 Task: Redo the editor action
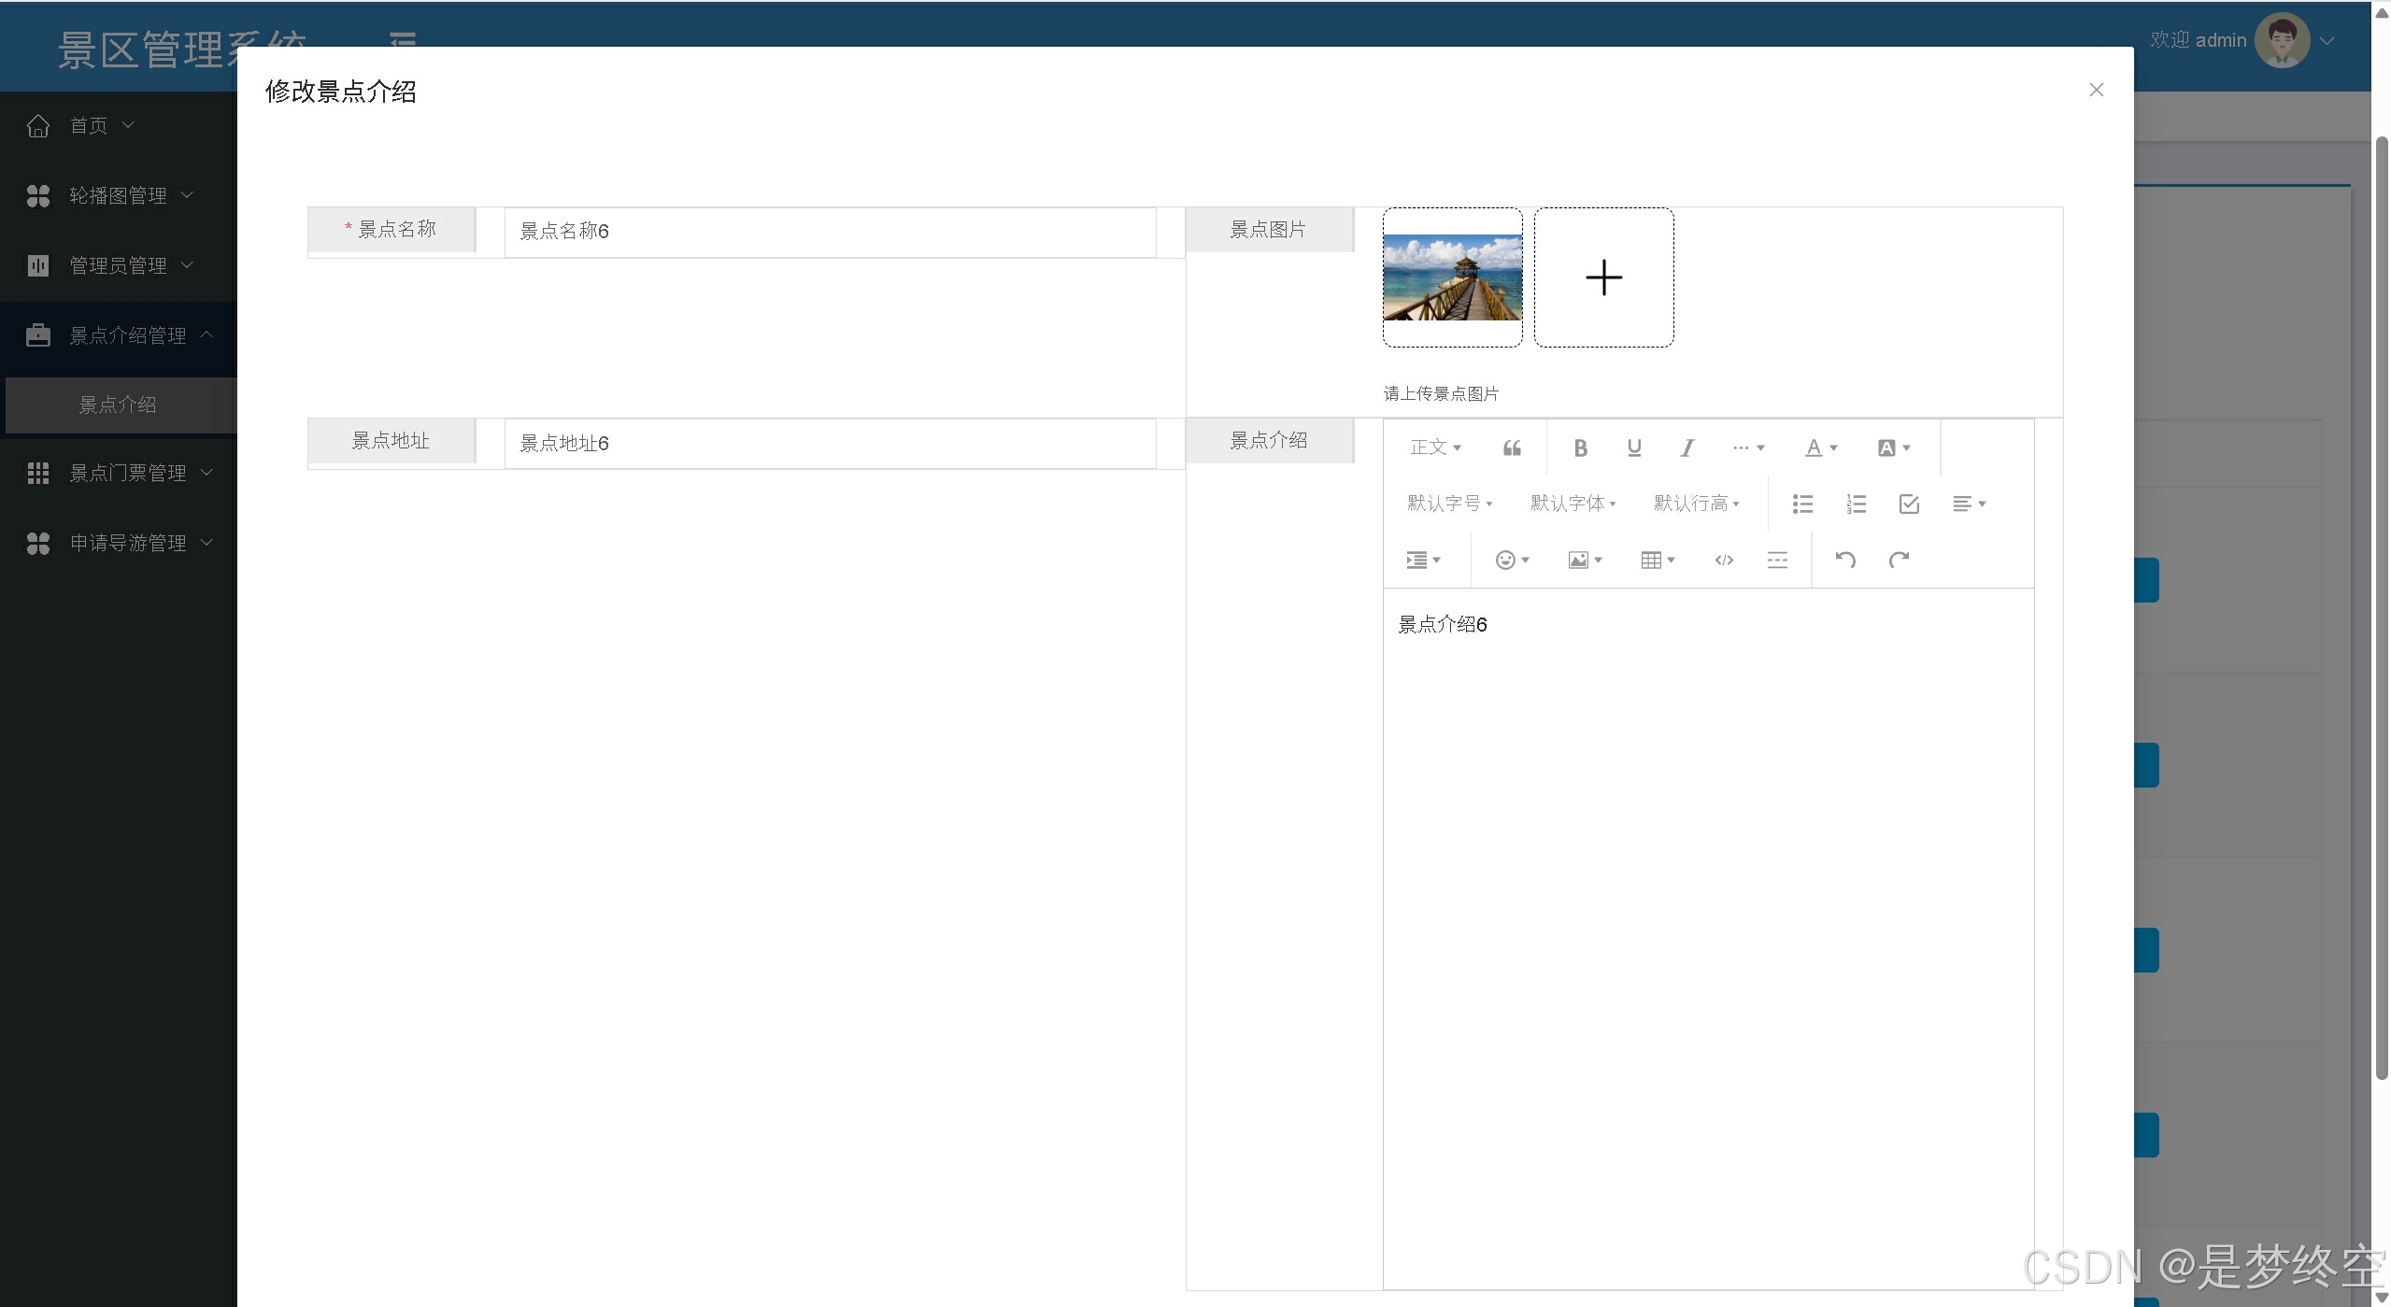coord(1899,561)
